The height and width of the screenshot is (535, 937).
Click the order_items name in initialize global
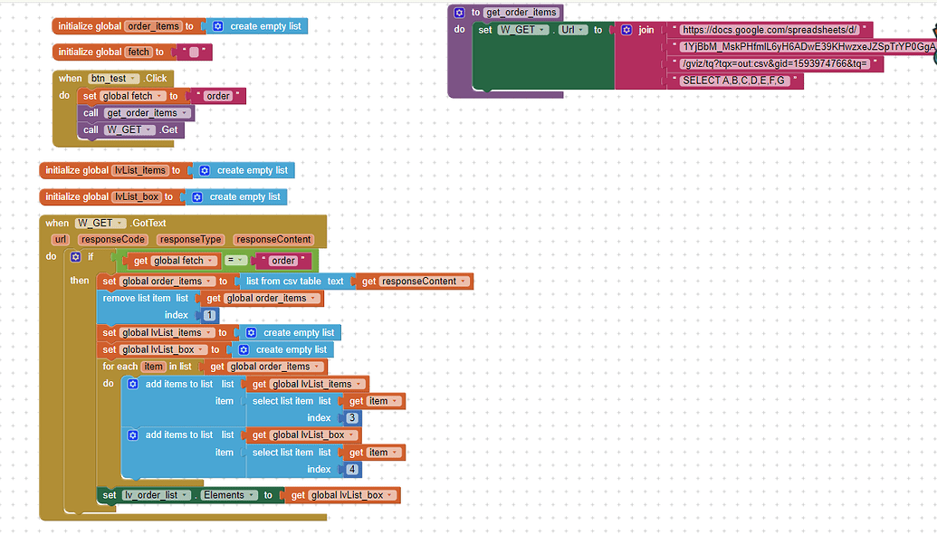point(154,26)
